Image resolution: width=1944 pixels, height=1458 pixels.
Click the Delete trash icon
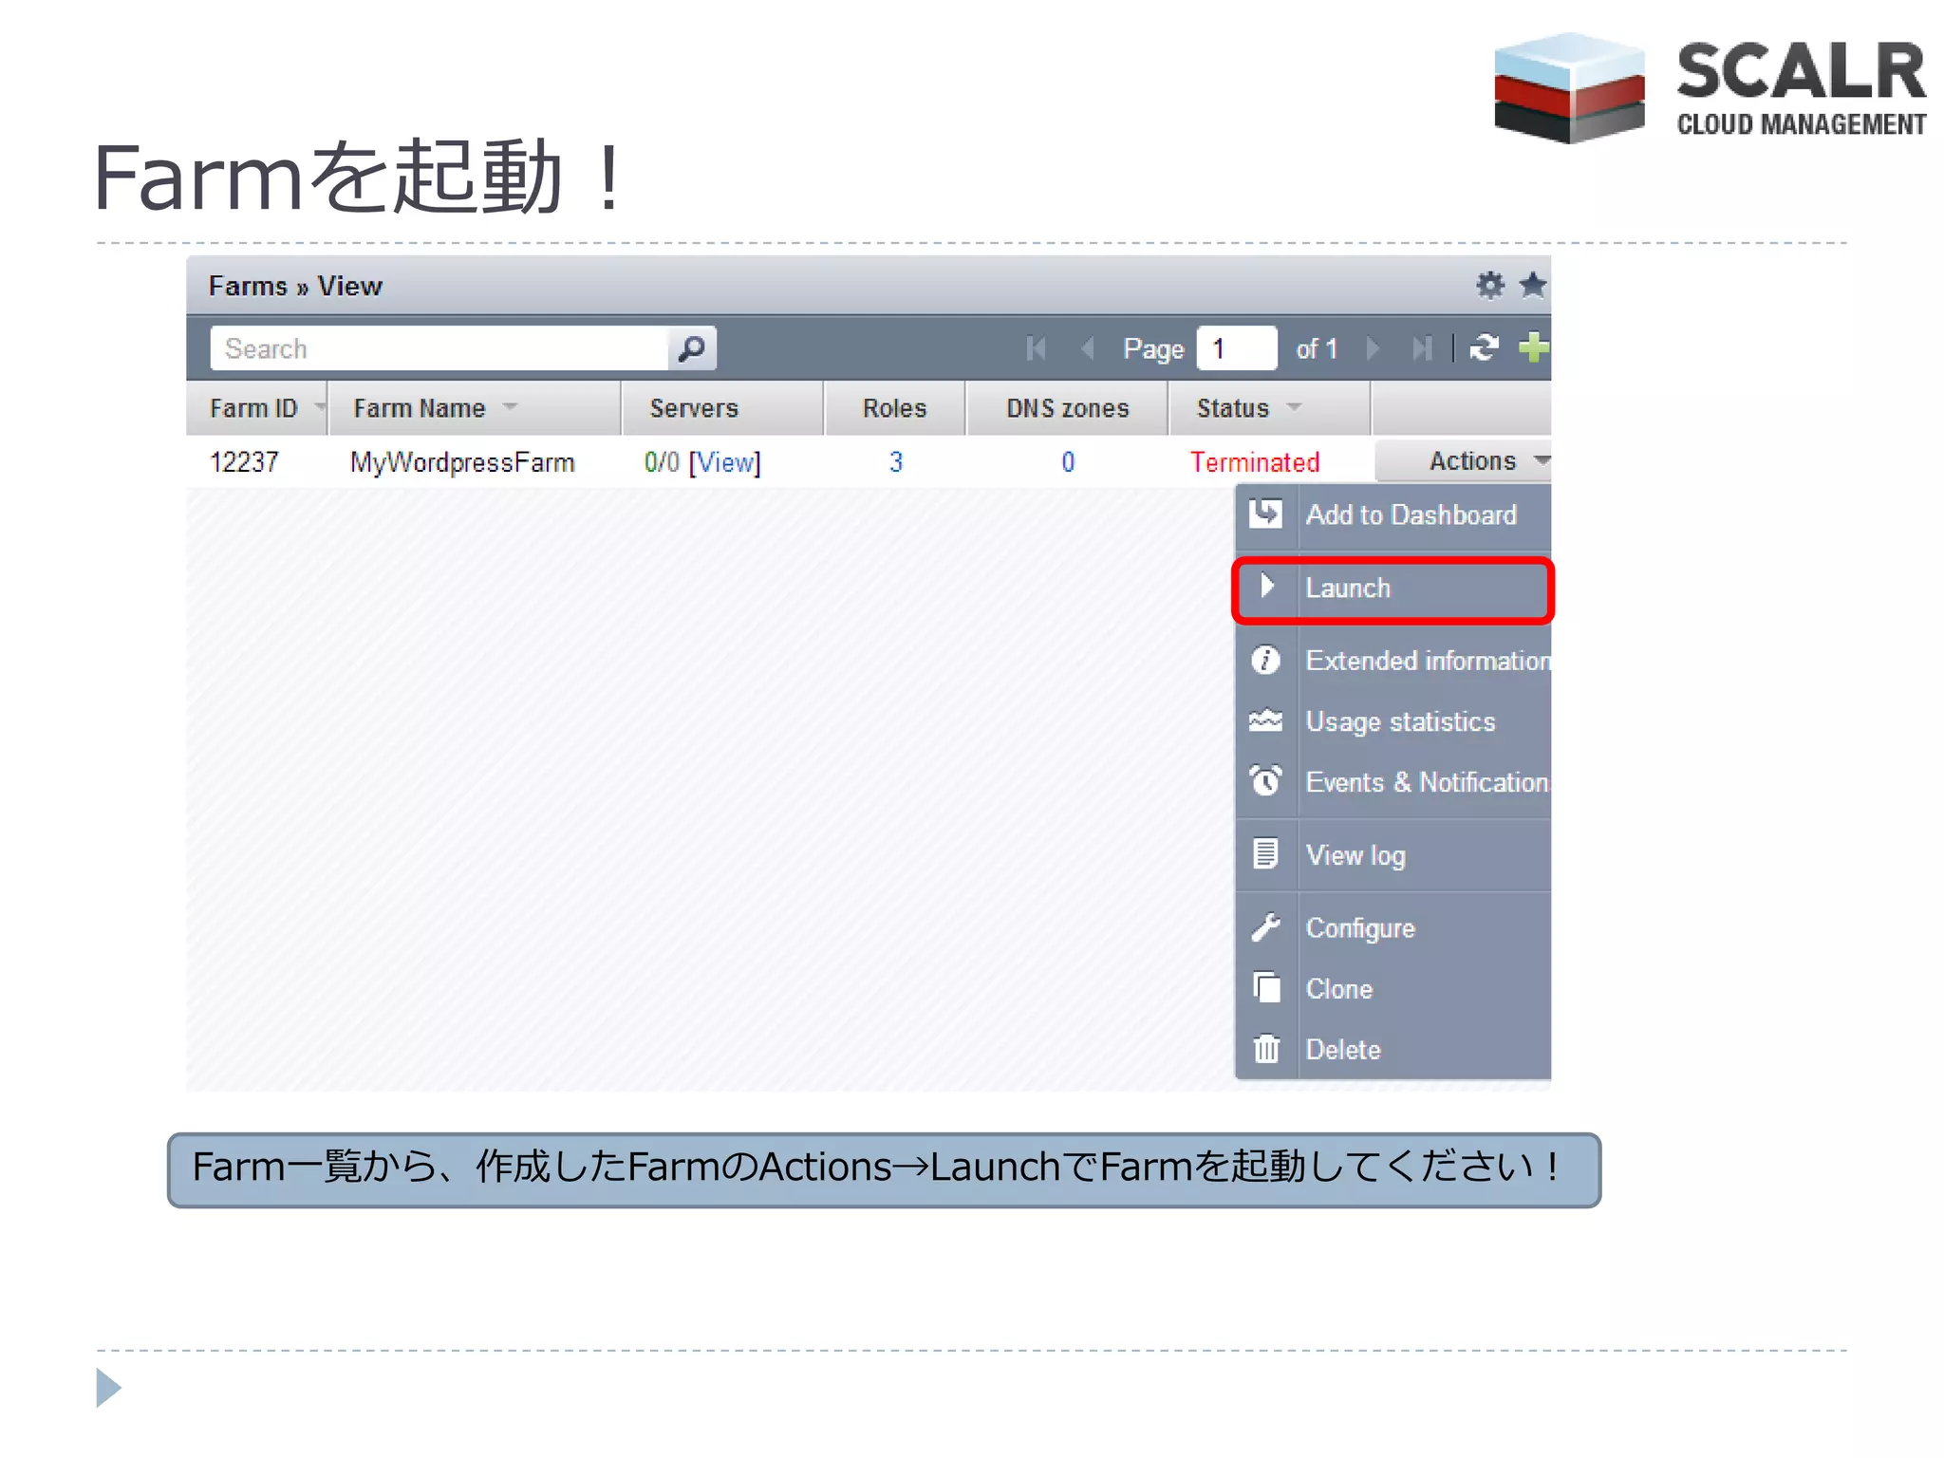[x=1266, y=1048]
